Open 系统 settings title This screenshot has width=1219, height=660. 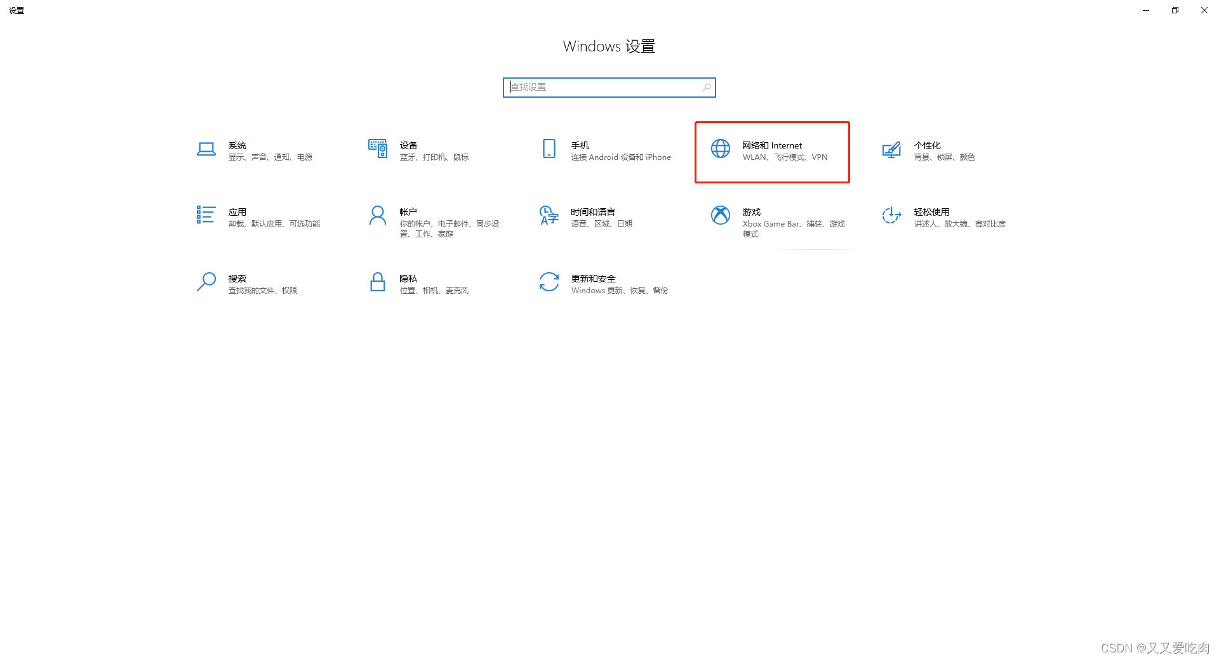click(237, 145)
